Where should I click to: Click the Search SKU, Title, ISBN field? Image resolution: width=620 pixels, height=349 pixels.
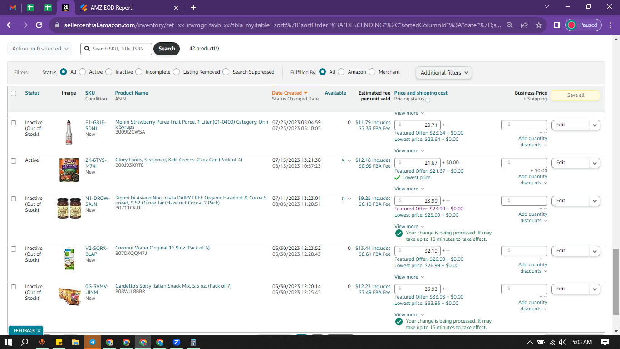click(x=116, y=49)
